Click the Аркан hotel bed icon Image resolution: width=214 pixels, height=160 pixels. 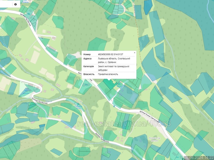point(119,84)
